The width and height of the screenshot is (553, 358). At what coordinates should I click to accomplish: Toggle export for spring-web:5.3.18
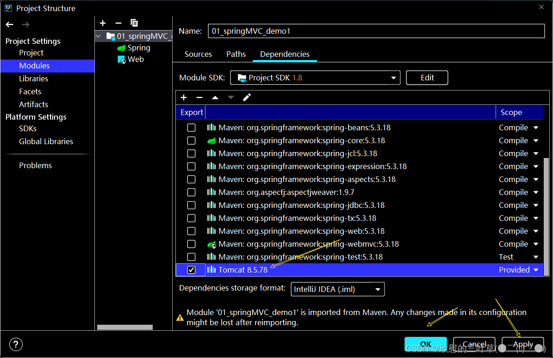(191, 231)
